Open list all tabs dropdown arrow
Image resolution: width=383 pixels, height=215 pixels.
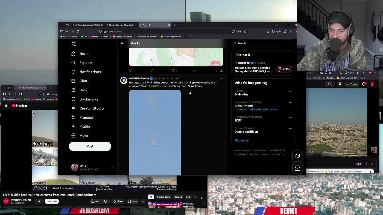click(276, 25)
